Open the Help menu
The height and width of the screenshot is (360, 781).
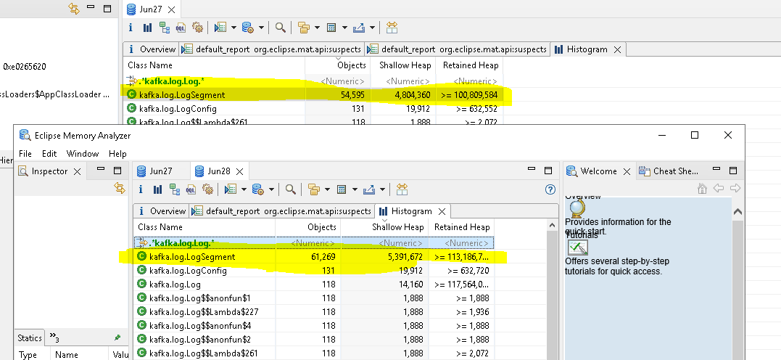point(117,154)
